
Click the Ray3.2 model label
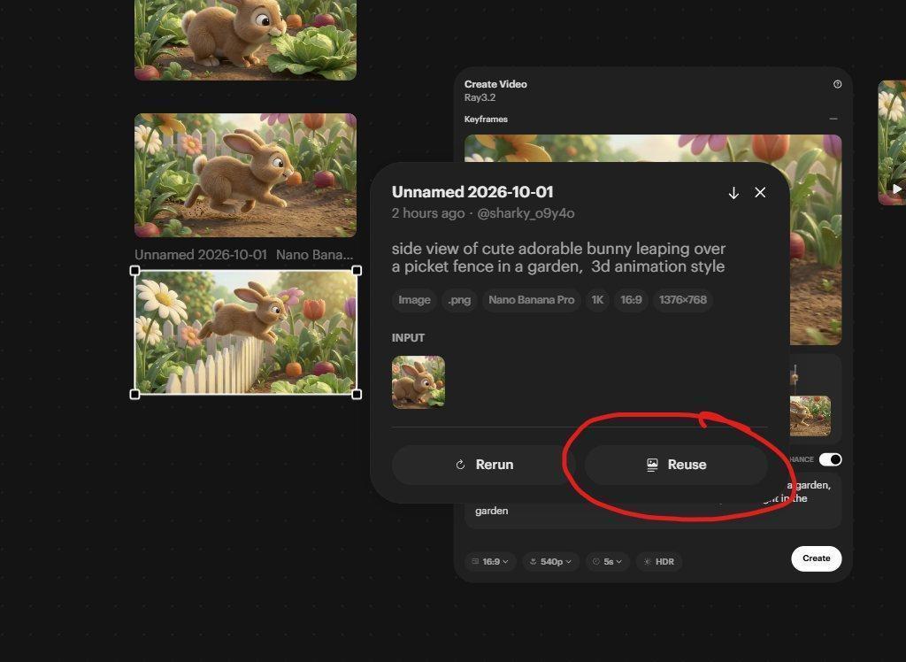(x=480, y=97)
